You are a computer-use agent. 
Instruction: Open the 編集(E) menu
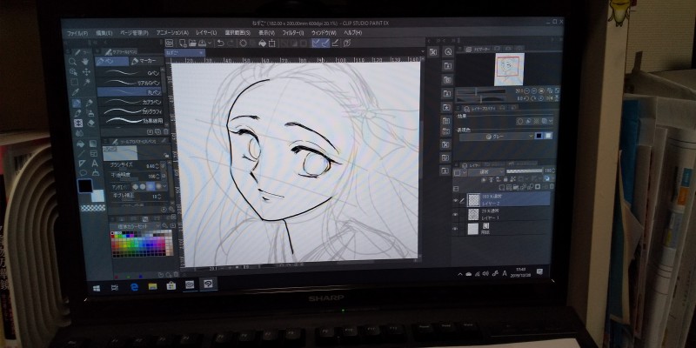coord(104,33)
